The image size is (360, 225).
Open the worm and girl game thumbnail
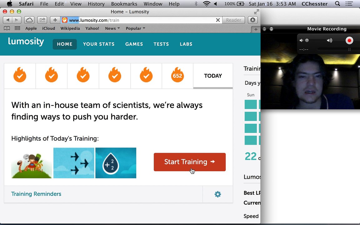click(32, 163)
